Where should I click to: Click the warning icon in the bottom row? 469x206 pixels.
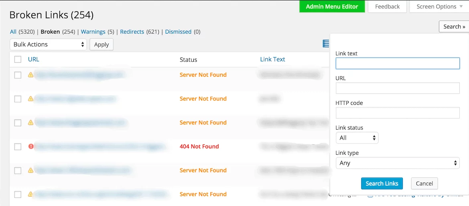30,194
